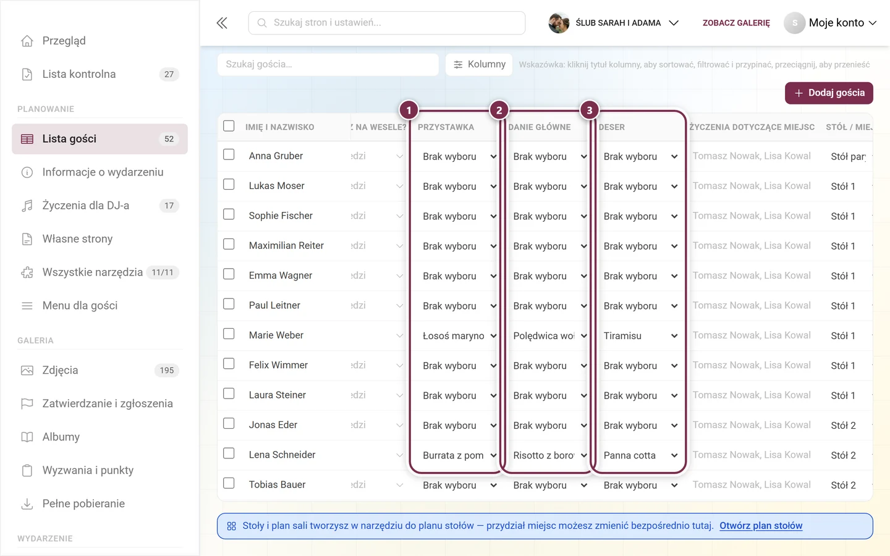
Task: Check the box for Lukas Moser
Action: [229, 184]
